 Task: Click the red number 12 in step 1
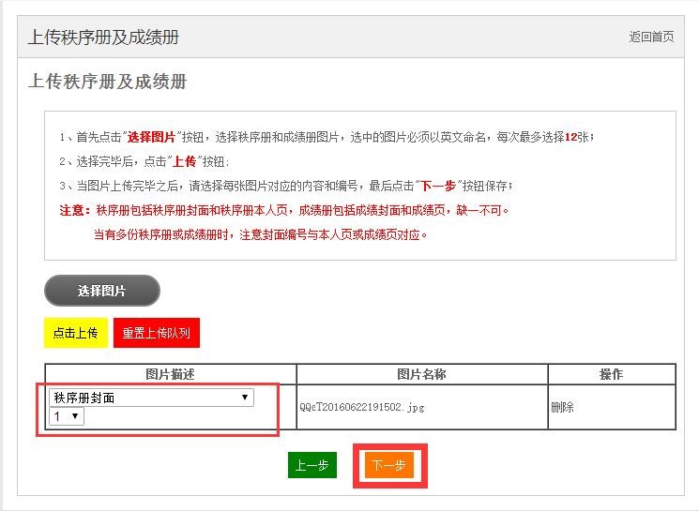[x=570, y=137]
